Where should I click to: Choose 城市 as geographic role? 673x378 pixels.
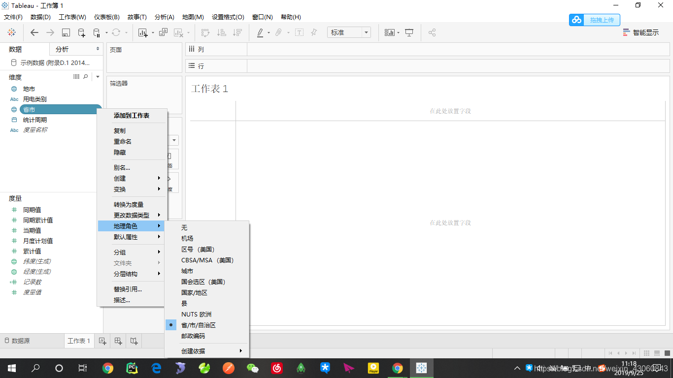click(x=188, y=271)
